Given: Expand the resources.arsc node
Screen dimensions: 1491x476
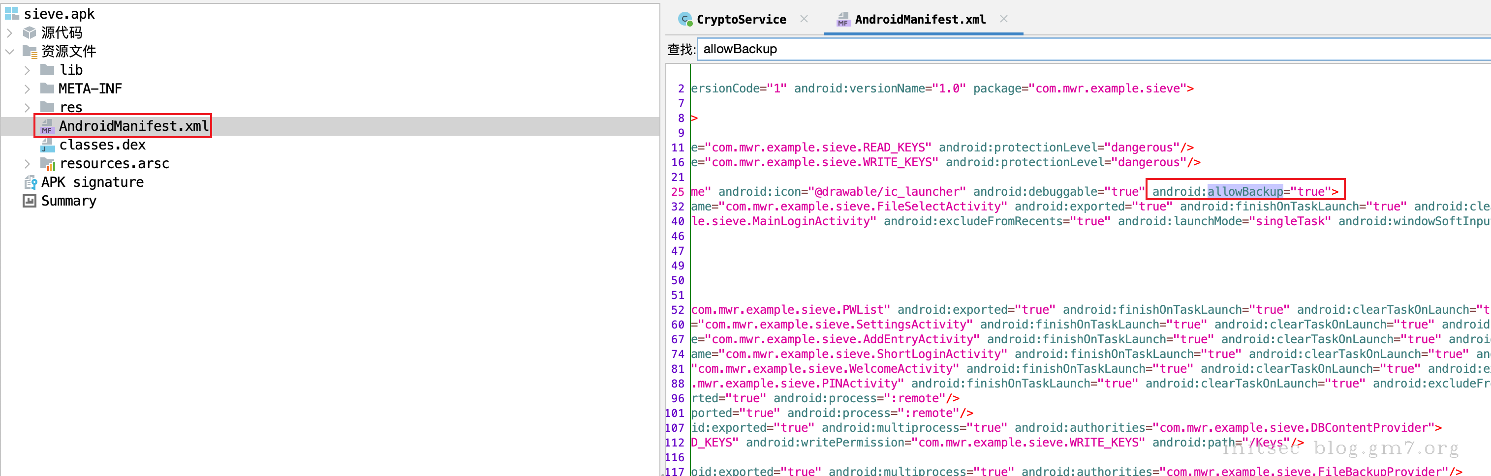Looking at the screenshot, I should pyautogui.click(x=27, y=164).
